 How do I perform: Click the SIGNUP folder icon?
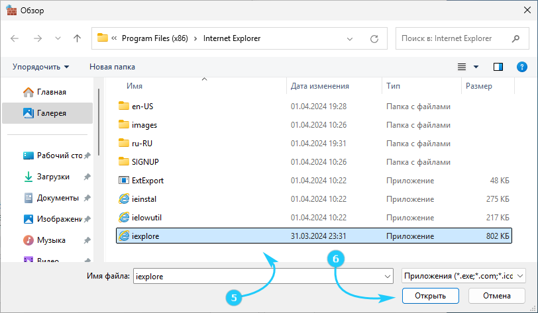[123, 161]
